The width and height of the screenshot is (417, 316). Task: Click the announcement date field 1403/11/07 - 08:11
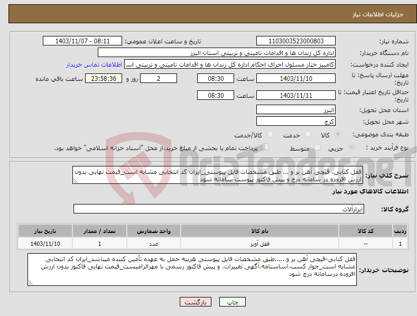tap(82, 41)
